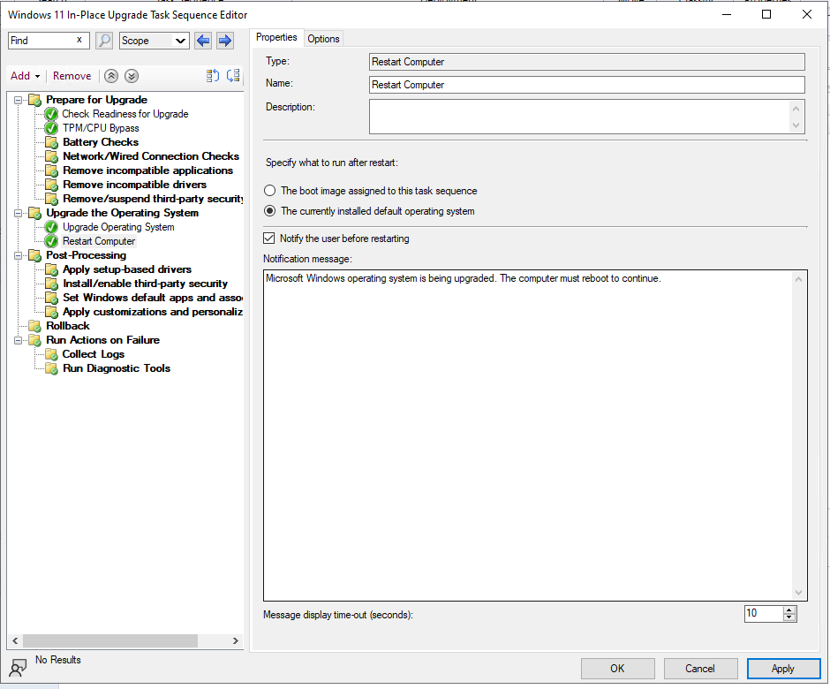Uncheck Notify the user before restarting

pos(269,238)
